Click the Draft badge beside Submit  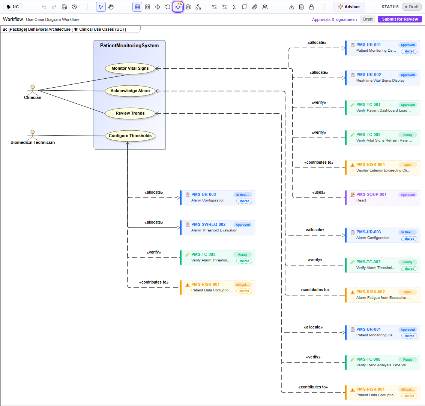coord(368,19)
